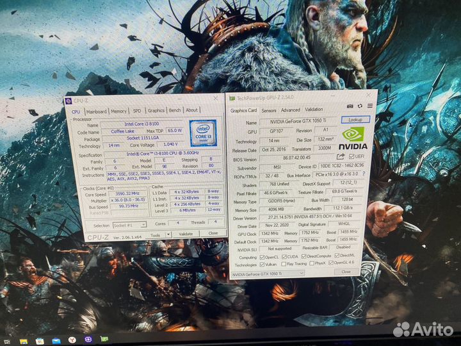Image resolution: width=461 pixels, height=346 pixels.
Task: Click the '768 Unified' shaders value
Action: coord(279,184)
